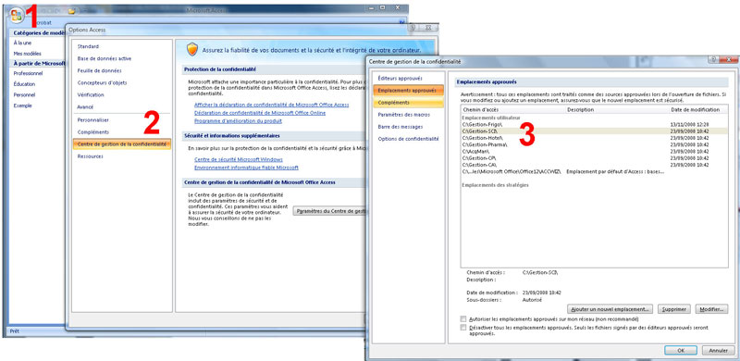This screenshot has height=361, width=740.
Task: Select Professionnel template category
Action: [x=28, y=74]
